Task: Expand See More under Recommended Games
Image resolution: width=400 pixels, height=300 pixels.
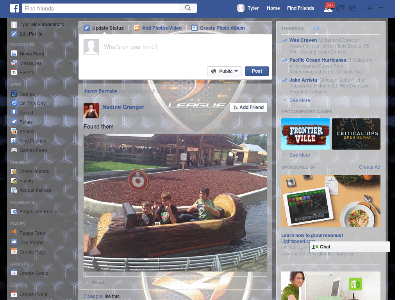Action: click(299, 155)
